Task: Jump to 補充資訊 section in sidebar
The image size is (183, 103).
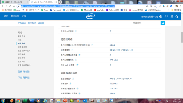Action: [21, 43]
